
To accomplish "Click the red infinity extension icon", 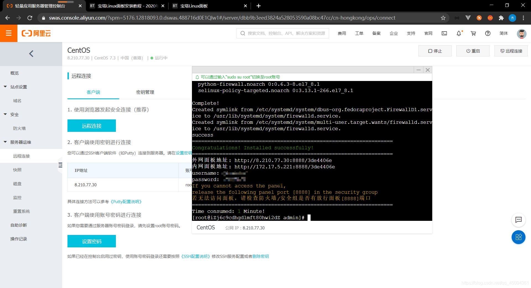I will [490, 18].
